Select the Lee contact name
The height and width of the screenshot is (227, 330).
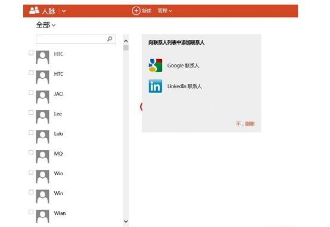(58, 114)
